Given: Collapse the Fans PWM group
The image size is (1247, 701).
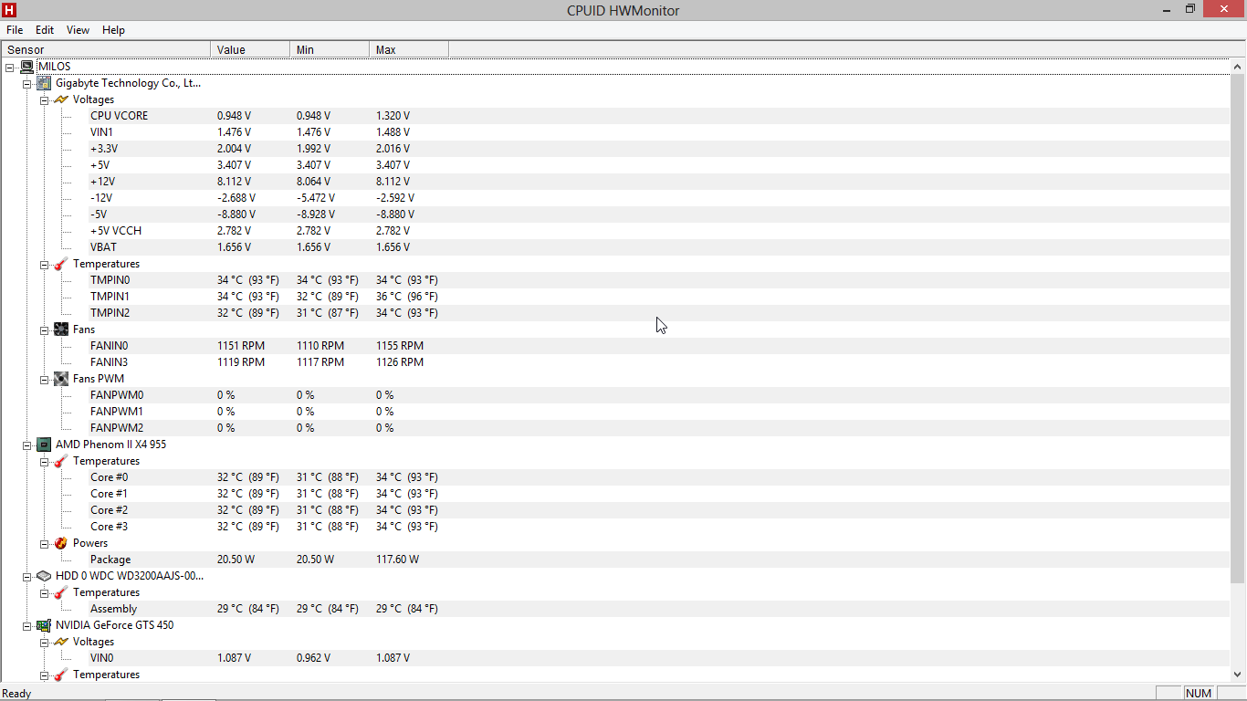Looking at the screenshot, I should click(44, 379).
